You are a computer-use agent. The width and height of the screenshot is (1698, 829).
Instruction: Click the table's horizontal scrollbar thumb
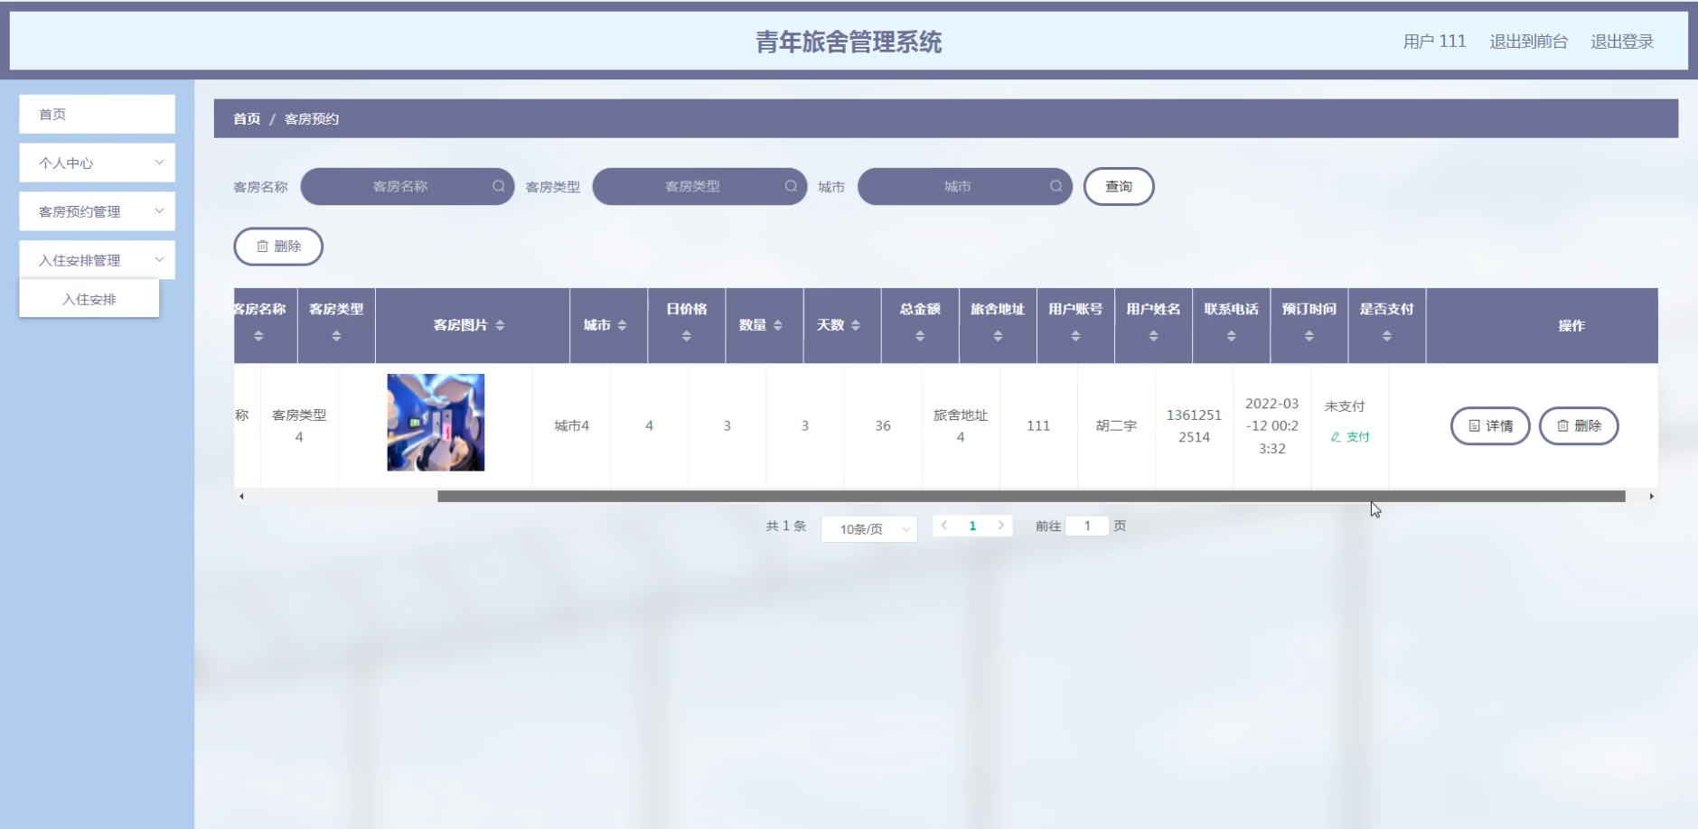pyautogui.click(x=1031, y=496)
